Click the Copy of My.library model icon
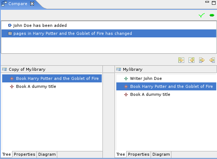The height and width of the screenshot is (159, 217). coord(5,69)
